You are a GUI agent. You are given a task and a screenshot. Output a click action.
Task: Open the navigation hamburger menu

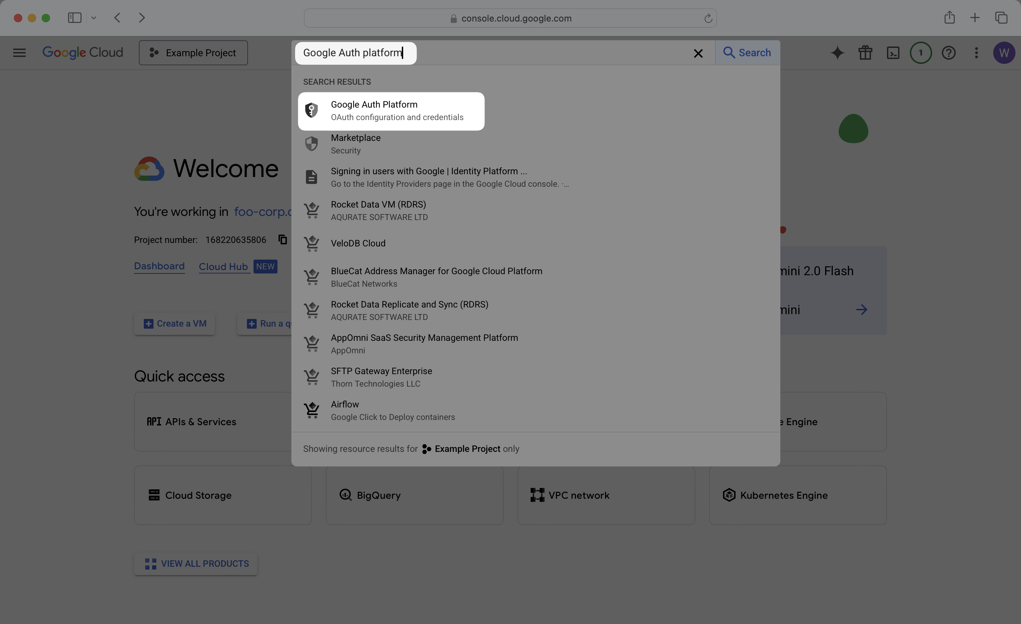(19, 53)
